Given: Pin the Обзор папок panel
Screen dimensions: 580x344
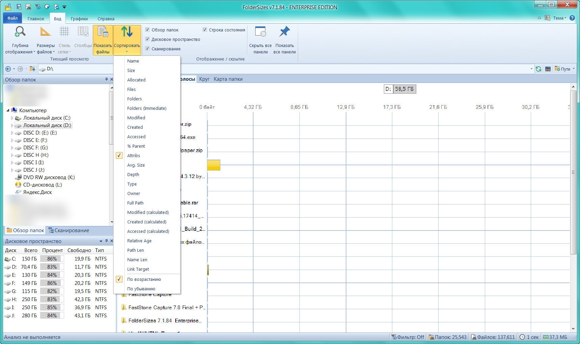Looking at the screenshot, I should (106, 79).
